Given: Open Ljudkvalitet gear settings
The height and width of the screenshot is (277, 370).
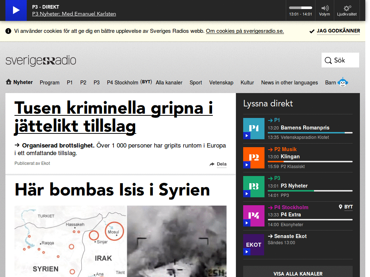Looking at the screenshot, I should pos(347,8).
